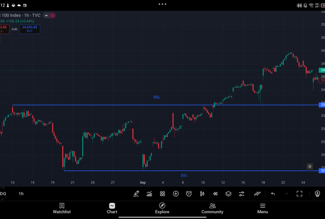This screenshot has width=325, height=219.
Task: Tap the Sep label on time axis
Action: [x=143, y=182]
